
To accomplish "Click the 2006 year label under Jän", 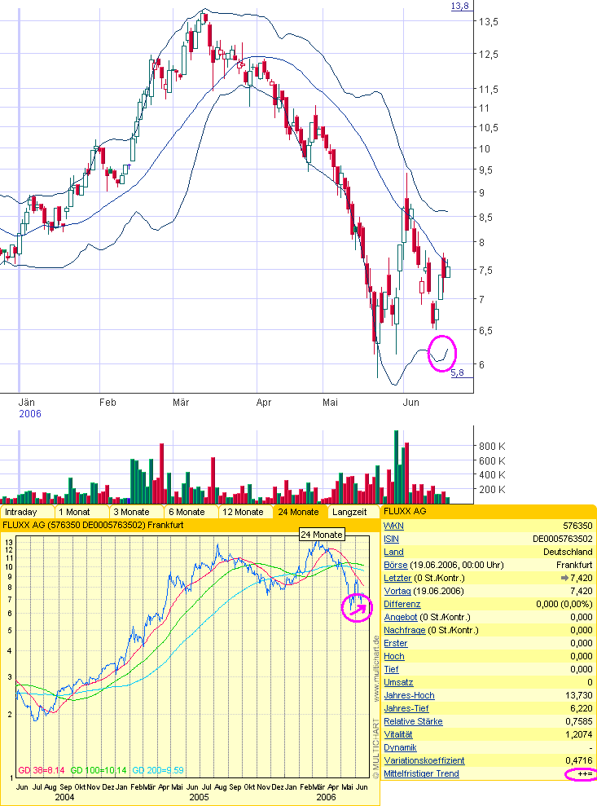I will 30,414.
